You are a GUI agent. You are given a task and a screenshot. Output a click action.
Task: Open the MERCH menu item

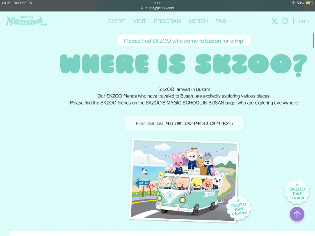click(x=198, y=21)
